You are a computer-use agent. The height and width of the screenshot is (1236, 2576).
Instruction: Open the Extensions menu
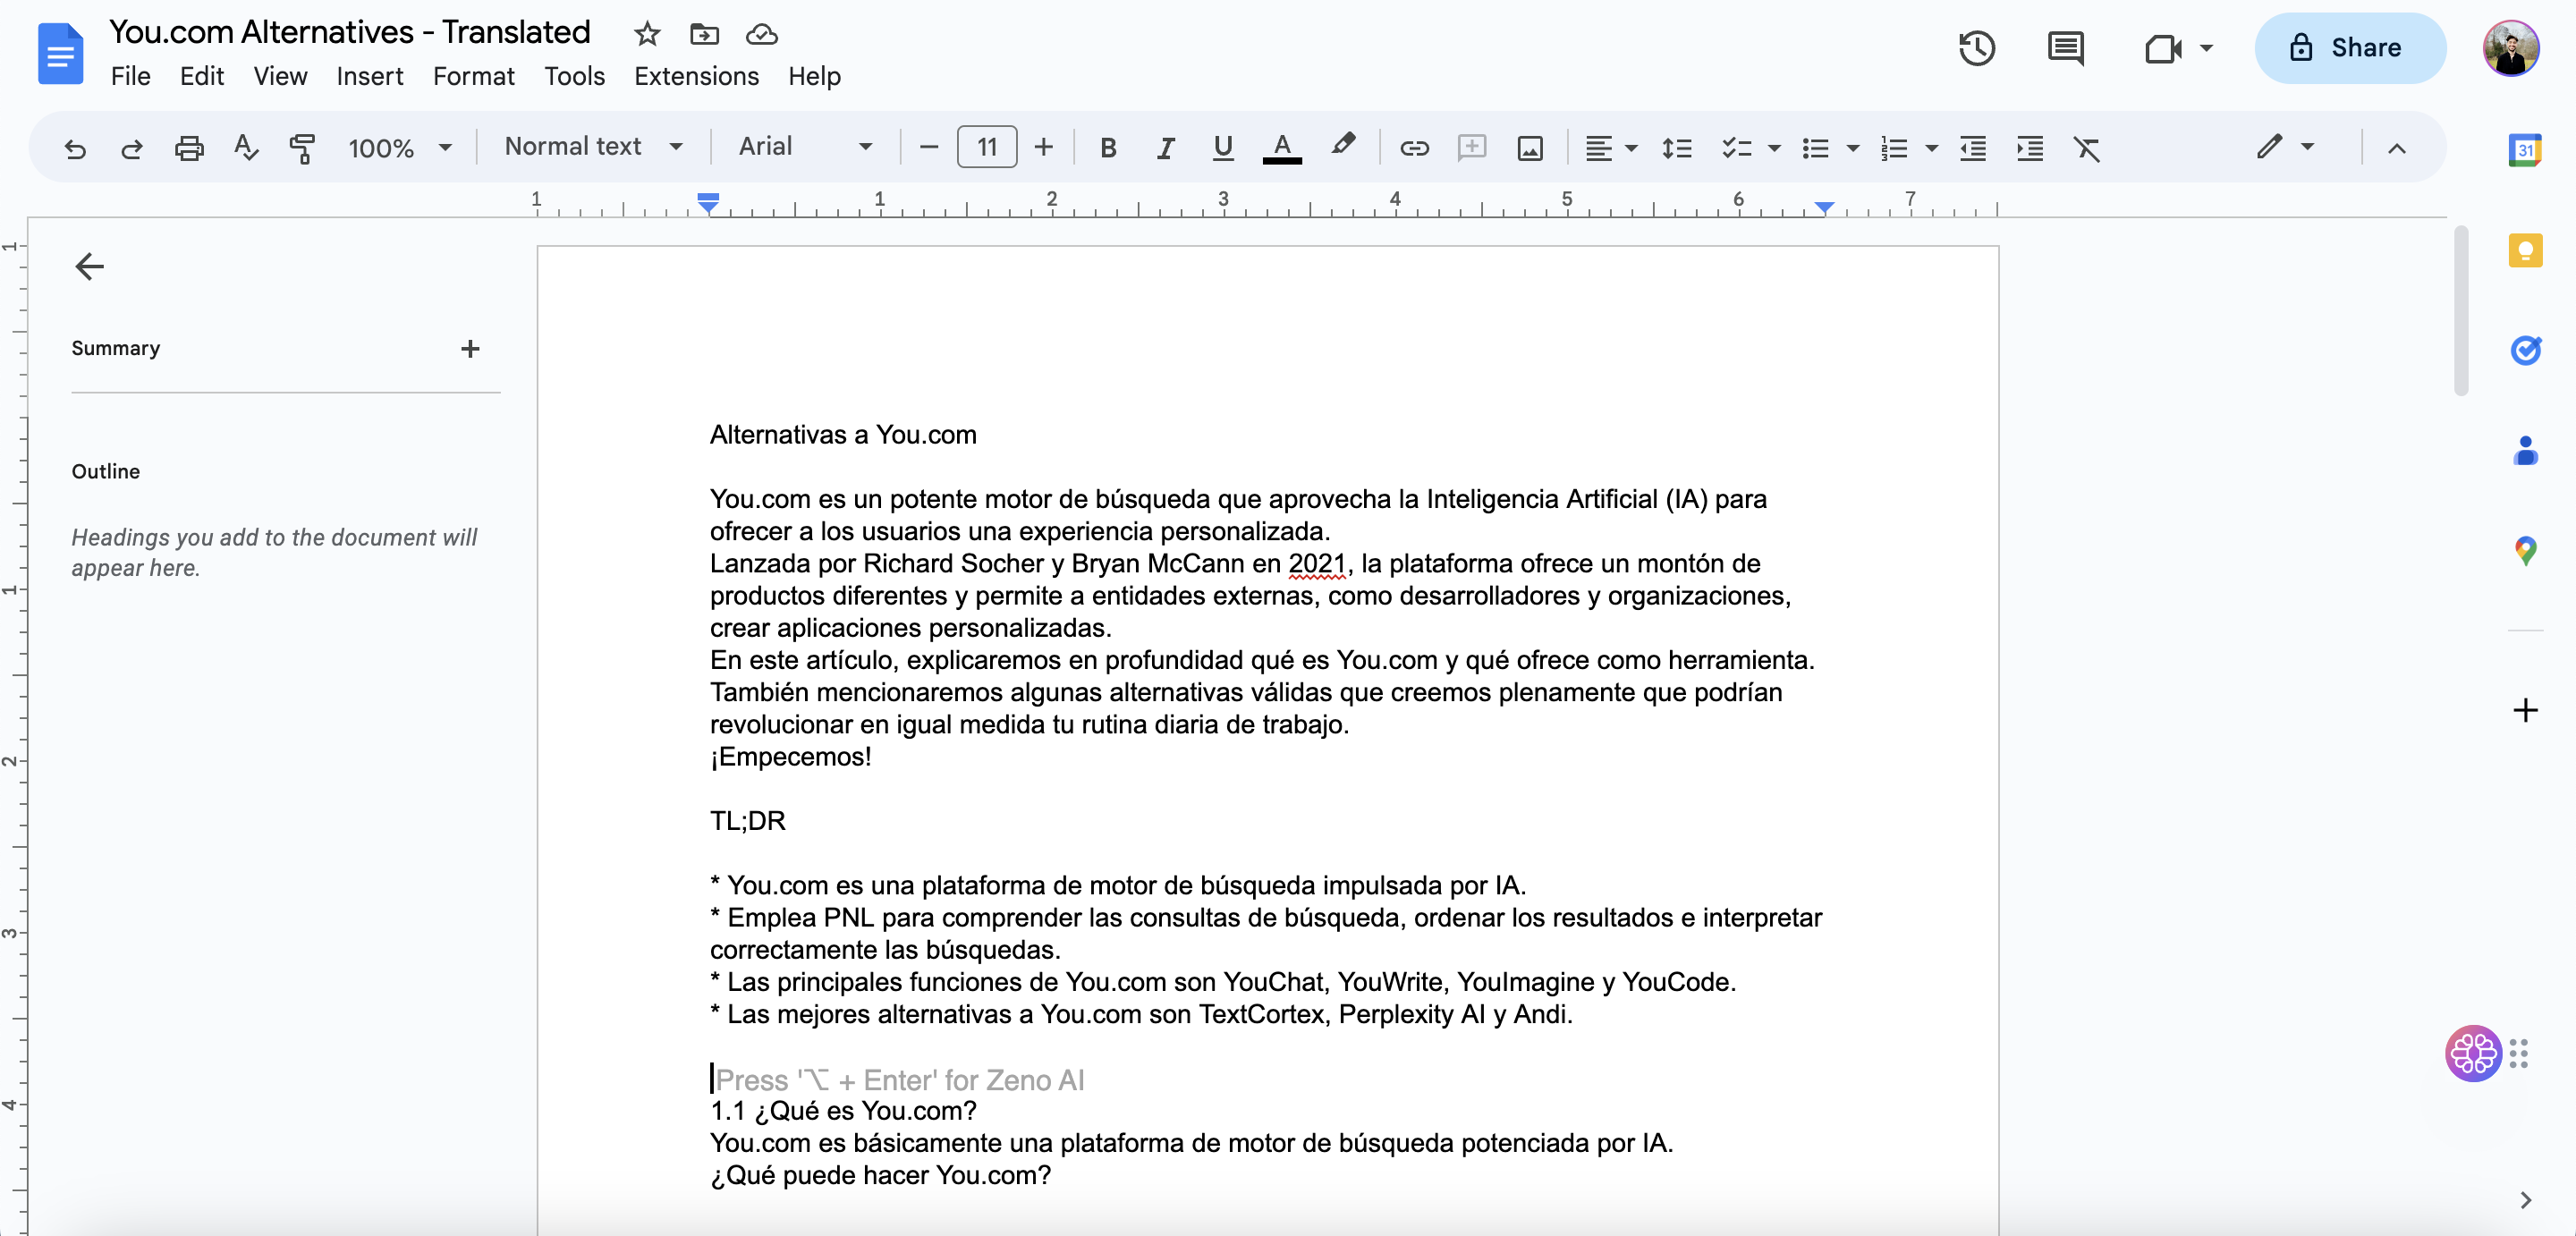coord(696,76)
